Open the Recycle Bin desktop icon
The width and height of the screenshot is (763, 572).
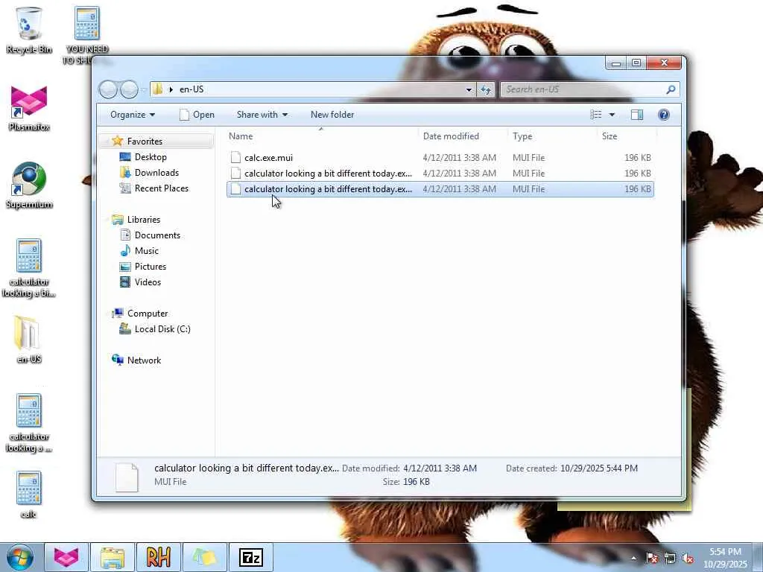click(x=28, y=30)
